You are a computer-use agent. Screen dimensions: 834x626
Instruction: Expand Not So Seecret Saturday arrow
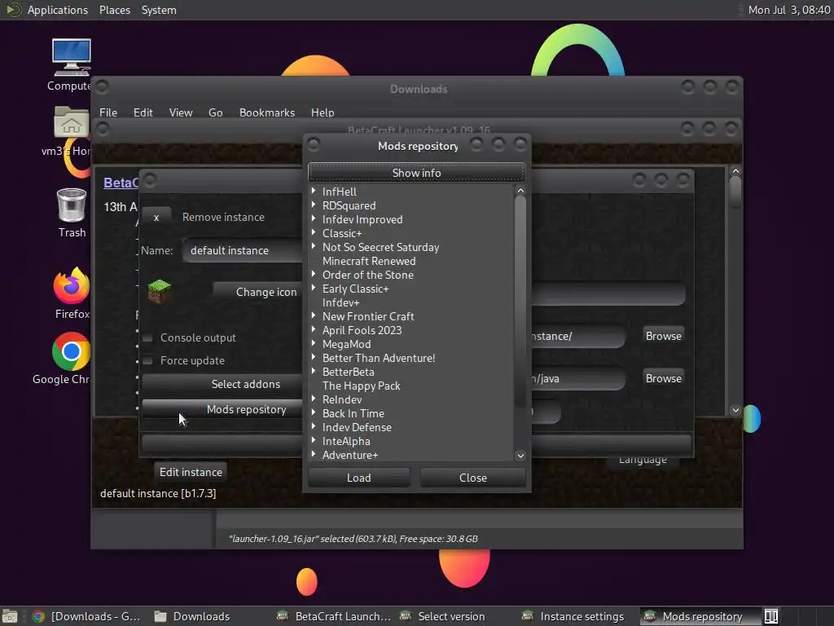[x=314, y=246]
